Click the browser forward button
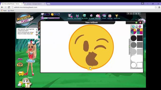 [6, 7]
